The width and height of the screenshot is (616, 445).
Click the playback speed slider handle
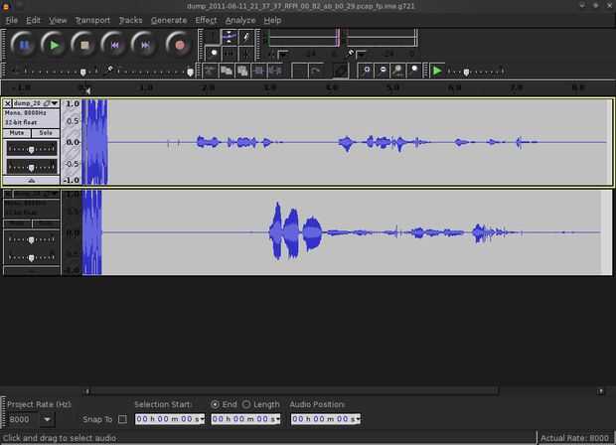pyautogui.click(x=466, y=72)
